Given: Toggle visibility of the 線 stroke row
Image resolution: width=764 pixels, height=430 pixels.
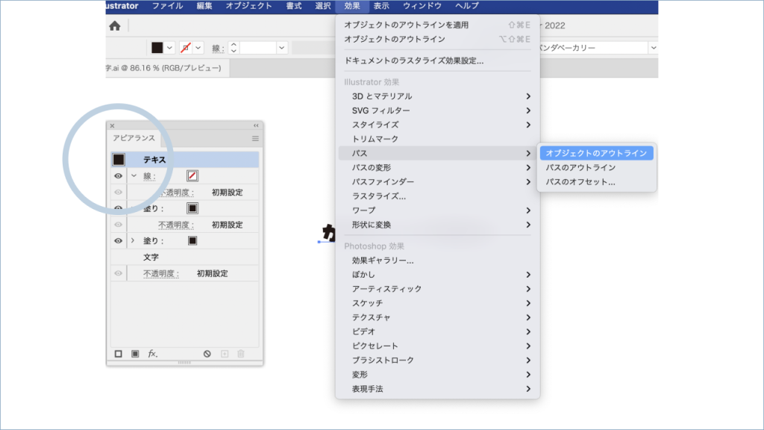Looking at the screenshot, I should click(119, 176).
